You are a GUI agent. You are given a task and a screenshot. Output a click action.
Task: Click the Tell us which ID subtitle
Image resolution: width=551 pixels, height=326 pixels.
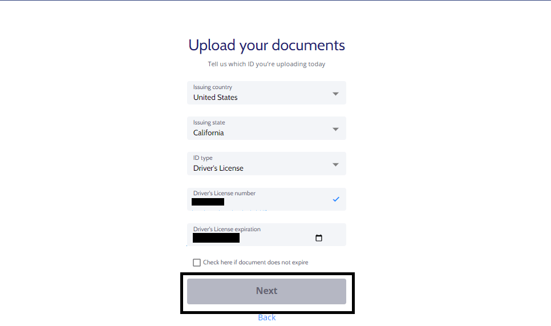266,64
